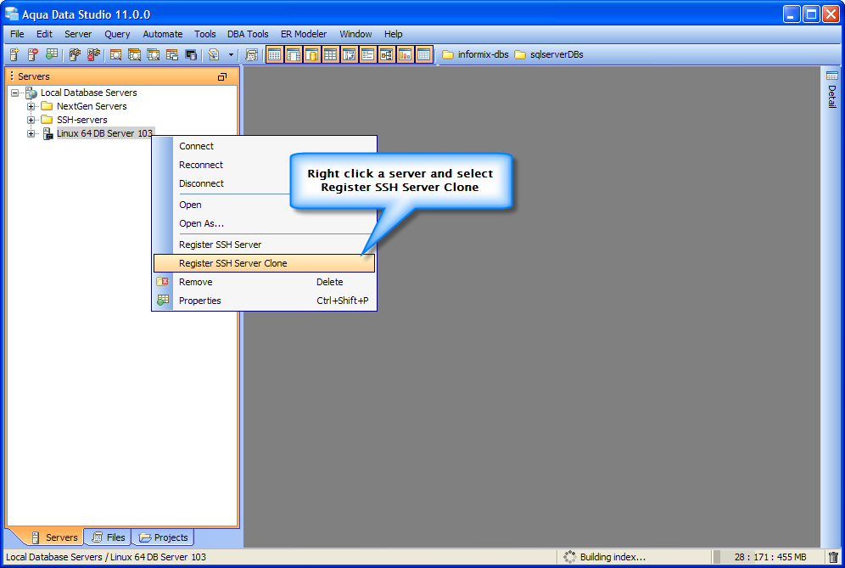Select the SSH-servers folder
This screenshot has height=568, width=845.
click(82, 120)
